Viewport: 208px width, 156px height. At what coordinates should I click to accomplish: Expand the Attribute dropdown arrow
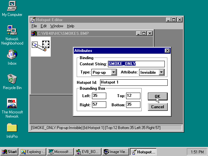click(x=162, y=72)
